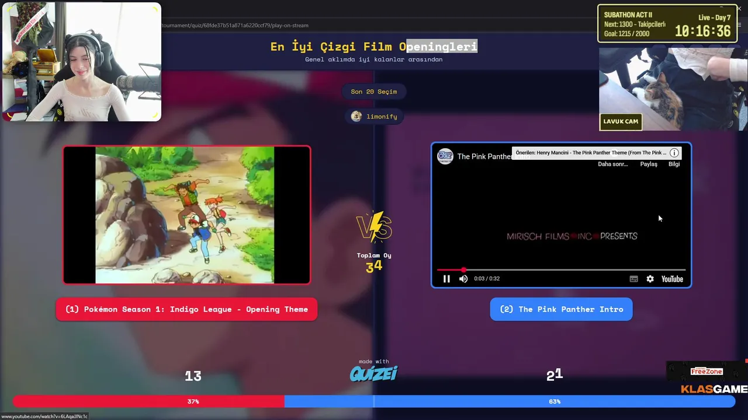
Task: Click the Live - Day 7 label
Action: [x=714, y=17]
